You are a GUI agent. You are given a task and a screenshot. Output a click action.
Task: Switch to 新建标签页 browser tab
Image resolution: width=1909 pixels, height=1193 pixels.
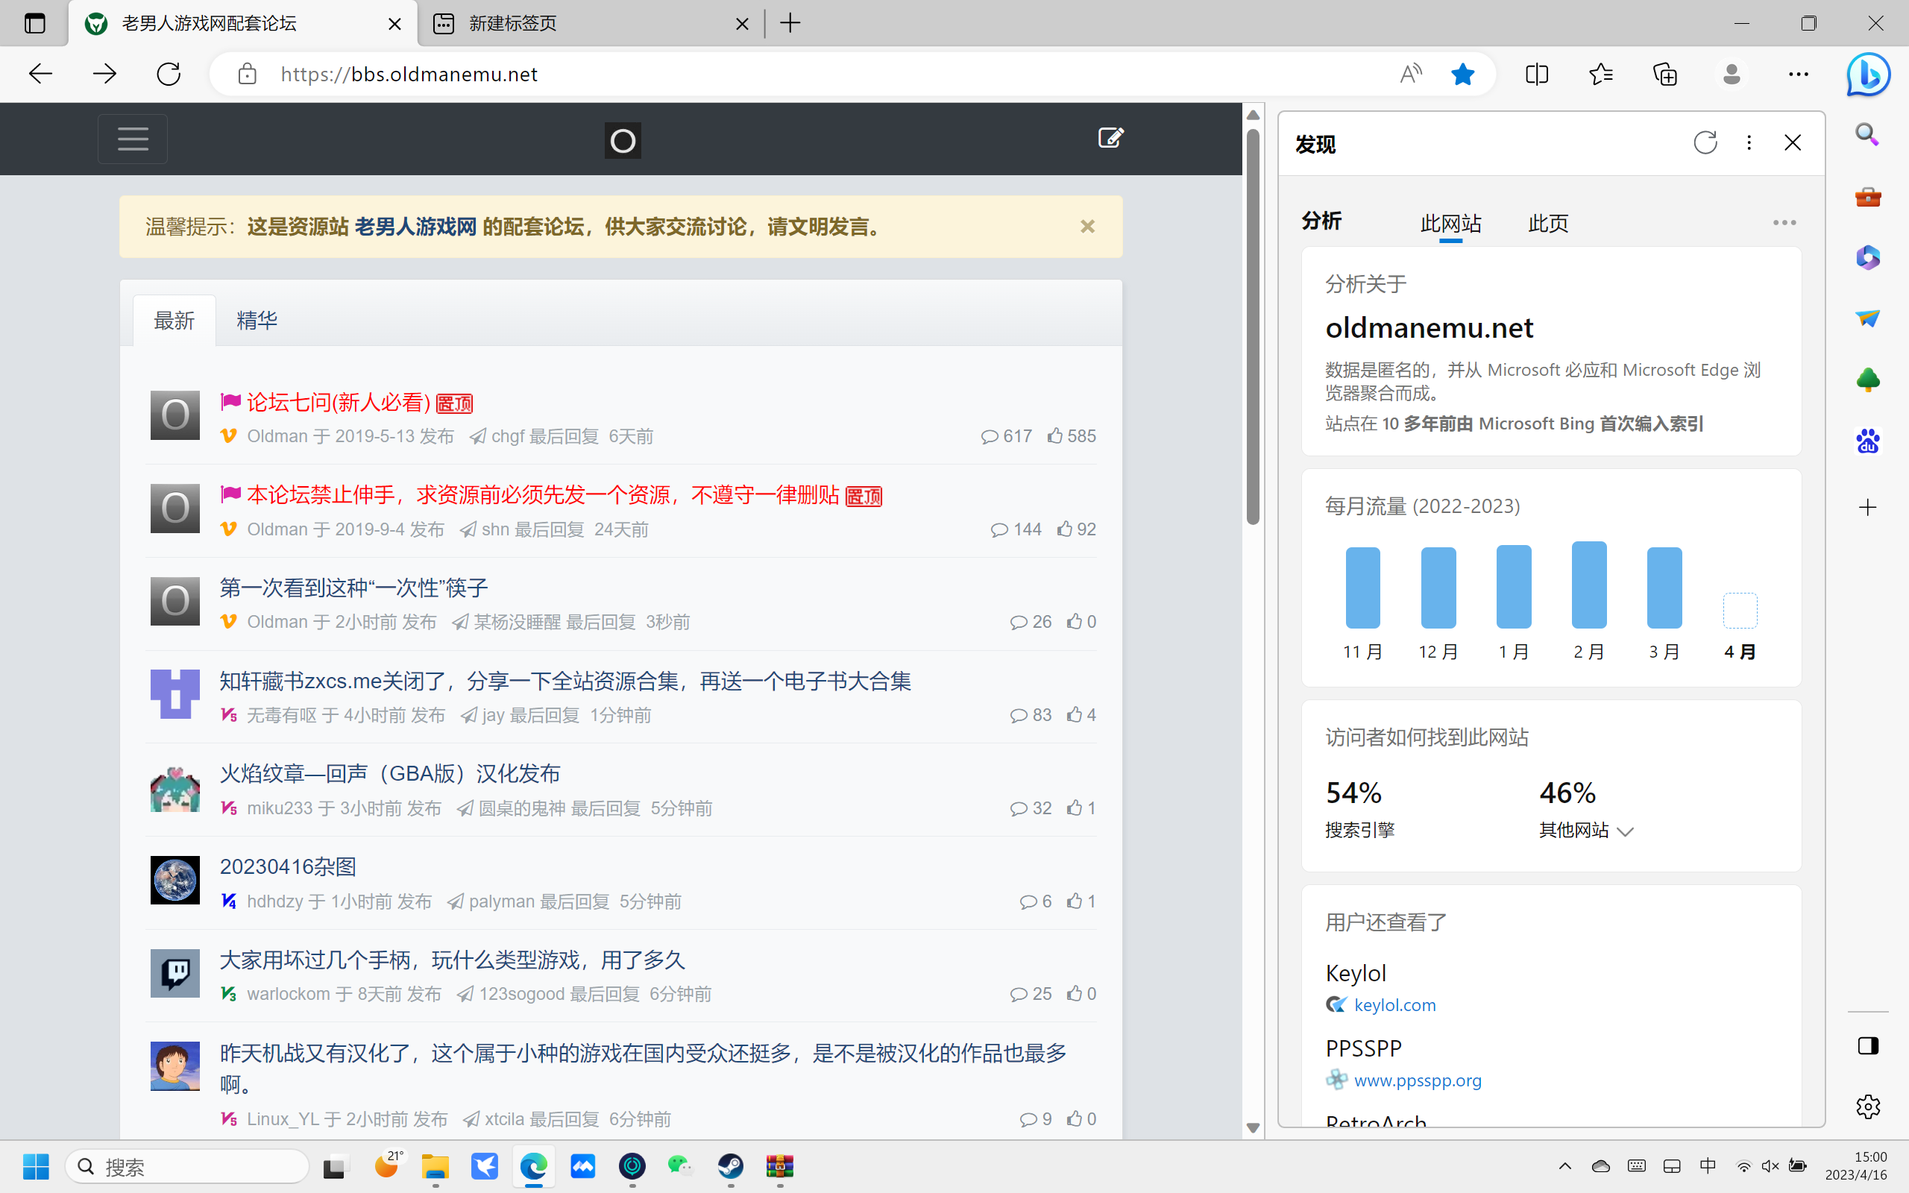tap(591, 24)
